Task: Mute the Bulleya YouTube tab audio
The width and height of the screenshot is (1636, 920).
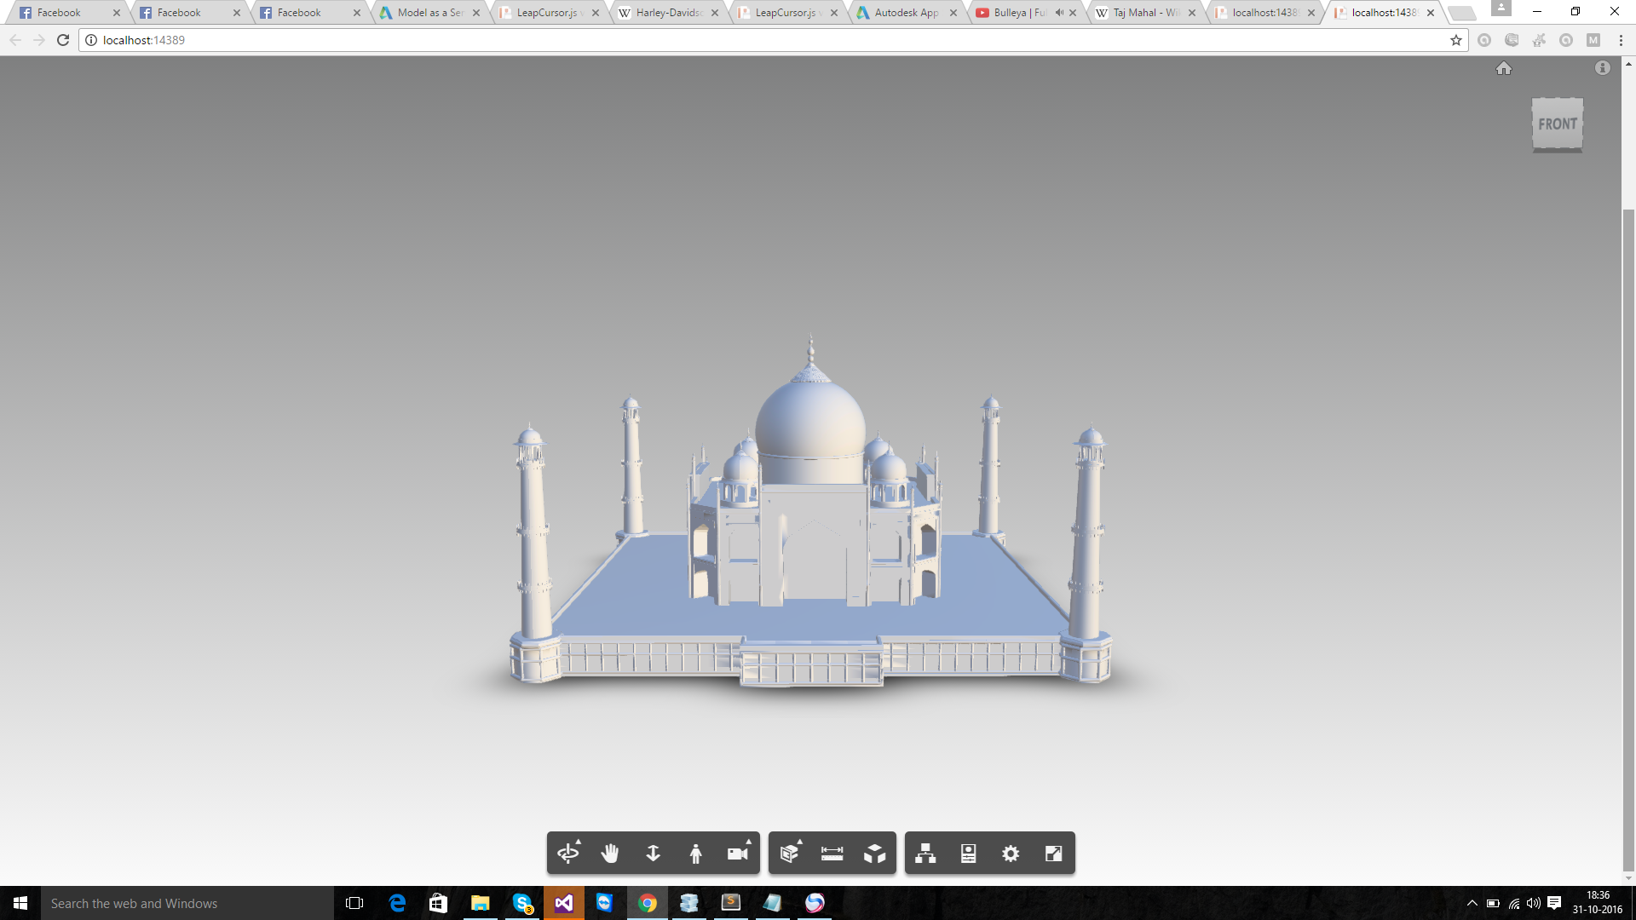Action: pos(1059,13)
